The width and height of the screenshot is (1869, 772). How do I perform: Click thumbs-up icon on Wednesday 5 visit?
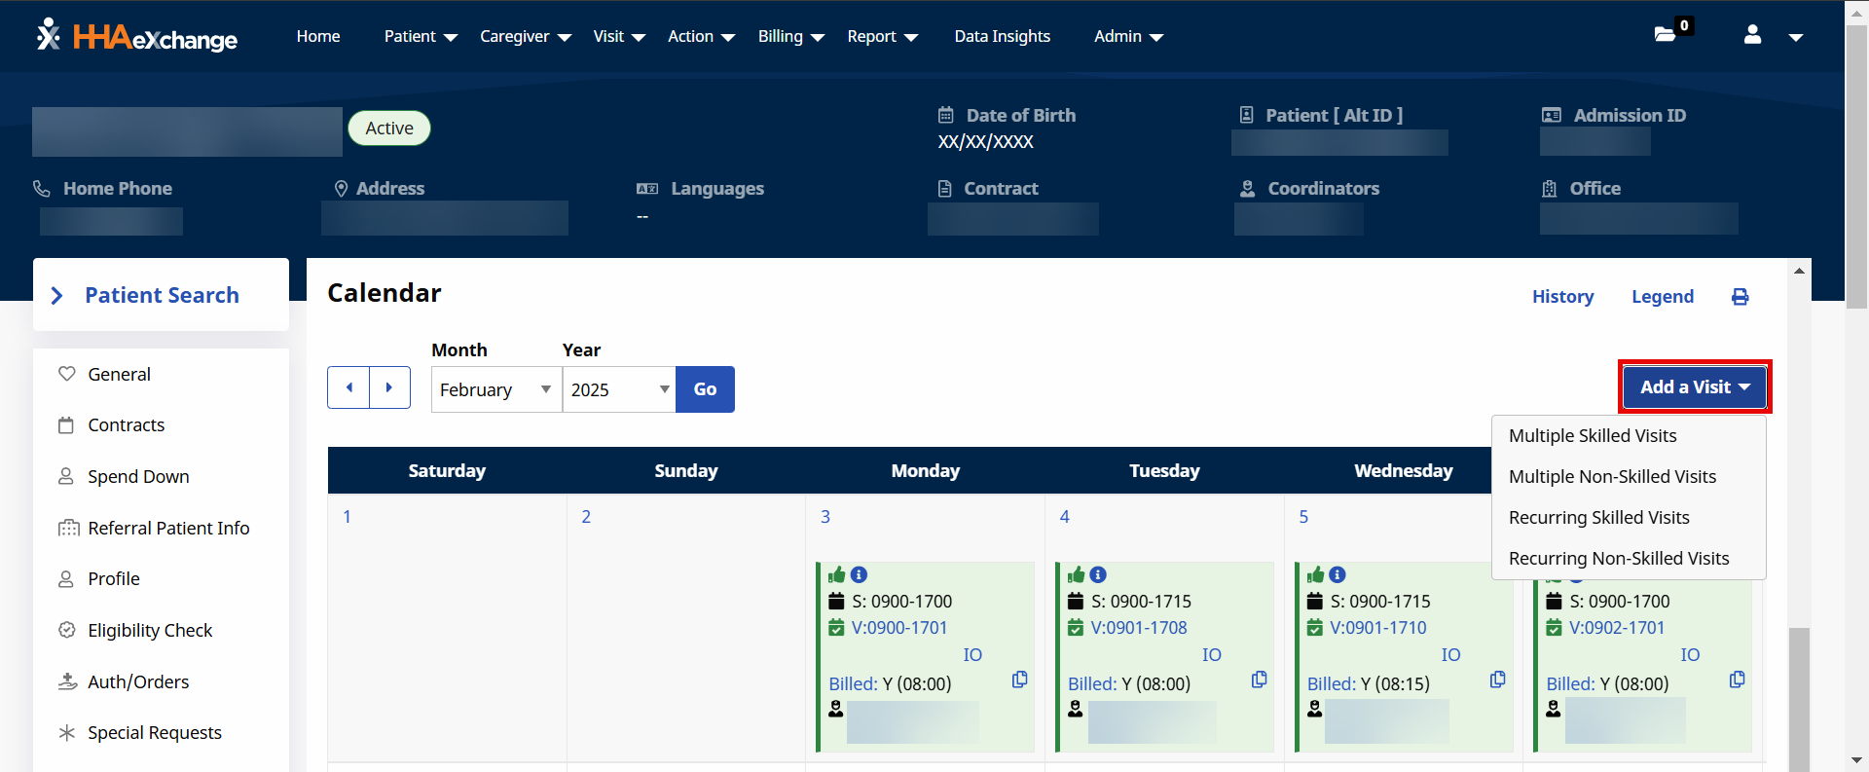pos(1315,574)
